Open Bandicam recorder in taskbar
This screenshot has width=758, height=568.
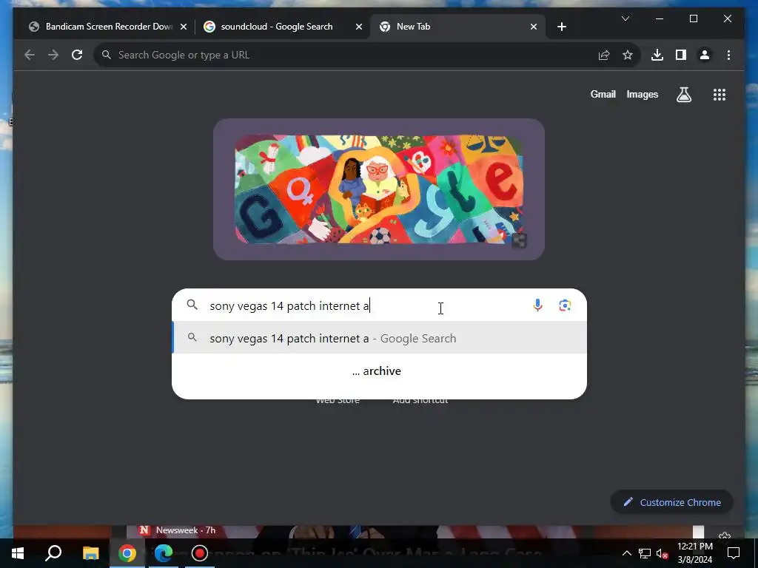coord(200,553)
